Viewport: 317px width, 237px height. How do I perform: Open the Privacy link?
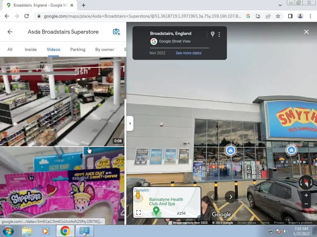(279, 223)
